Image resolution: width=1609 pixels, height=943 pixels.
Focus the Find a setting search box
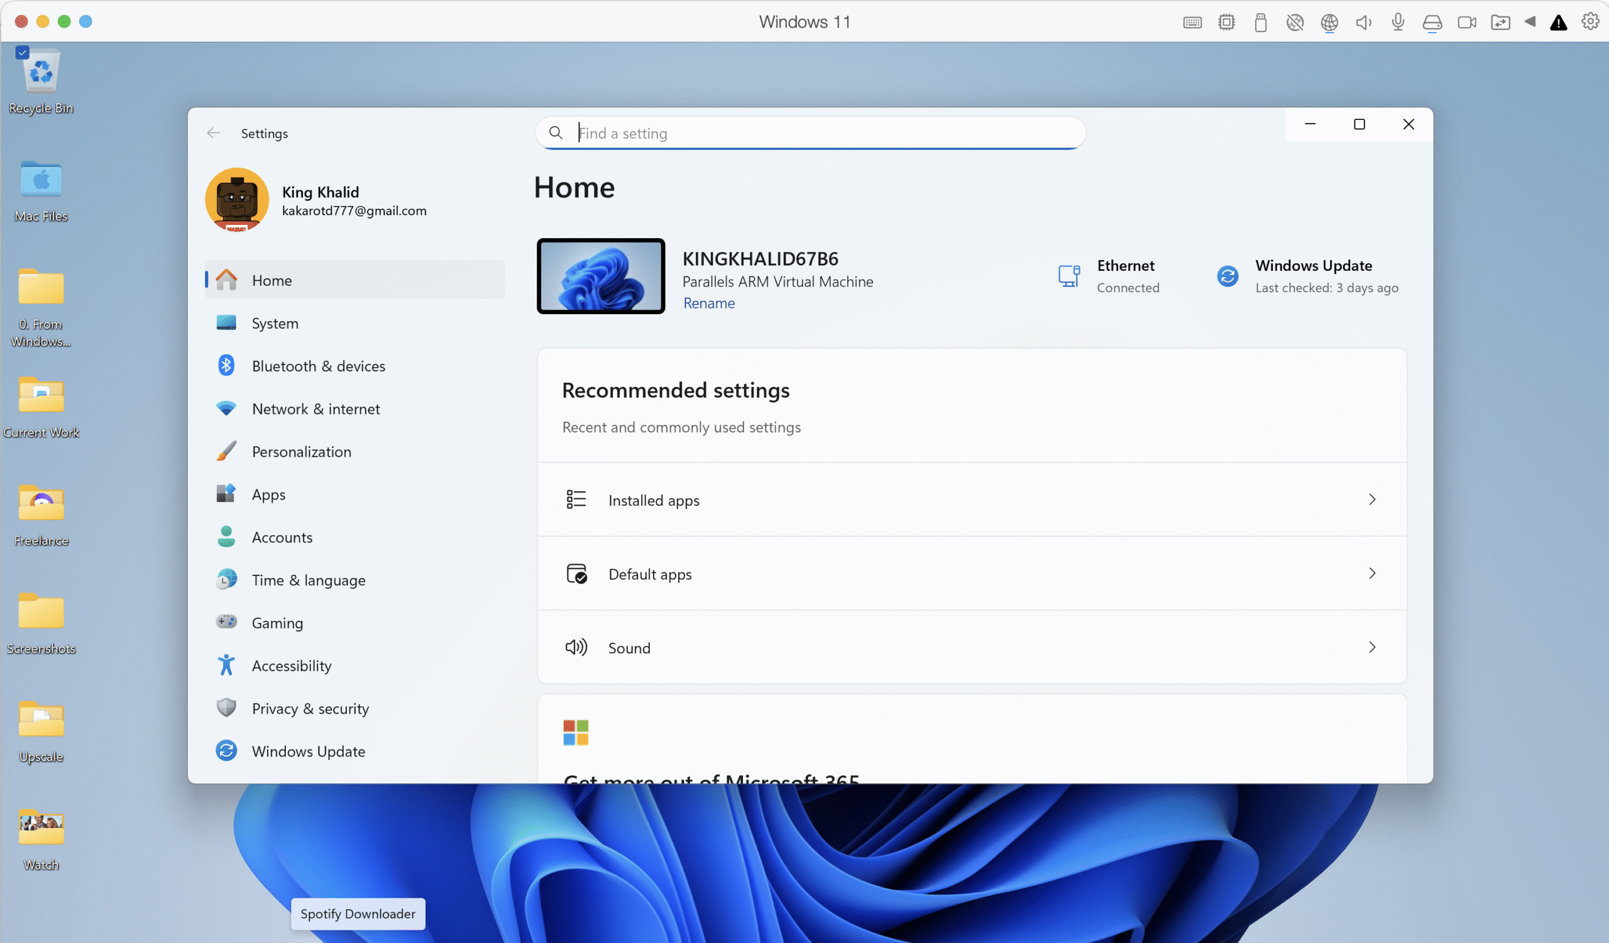810,133
